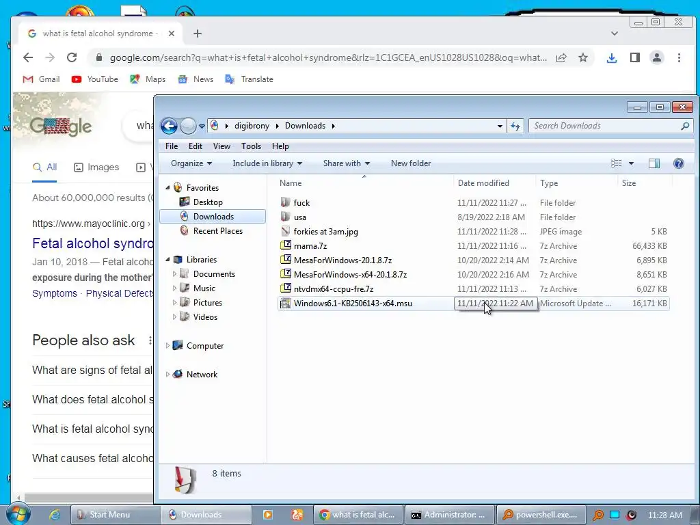Switch to the Administrator command prompt taskbar button

coord(448,515)
